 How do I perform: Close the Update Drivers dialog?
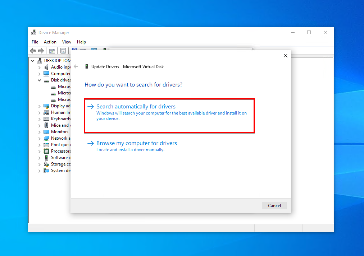pos(286,56)
